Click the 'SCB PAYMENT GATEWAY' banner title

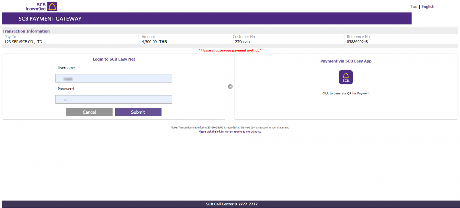[50, 19]
